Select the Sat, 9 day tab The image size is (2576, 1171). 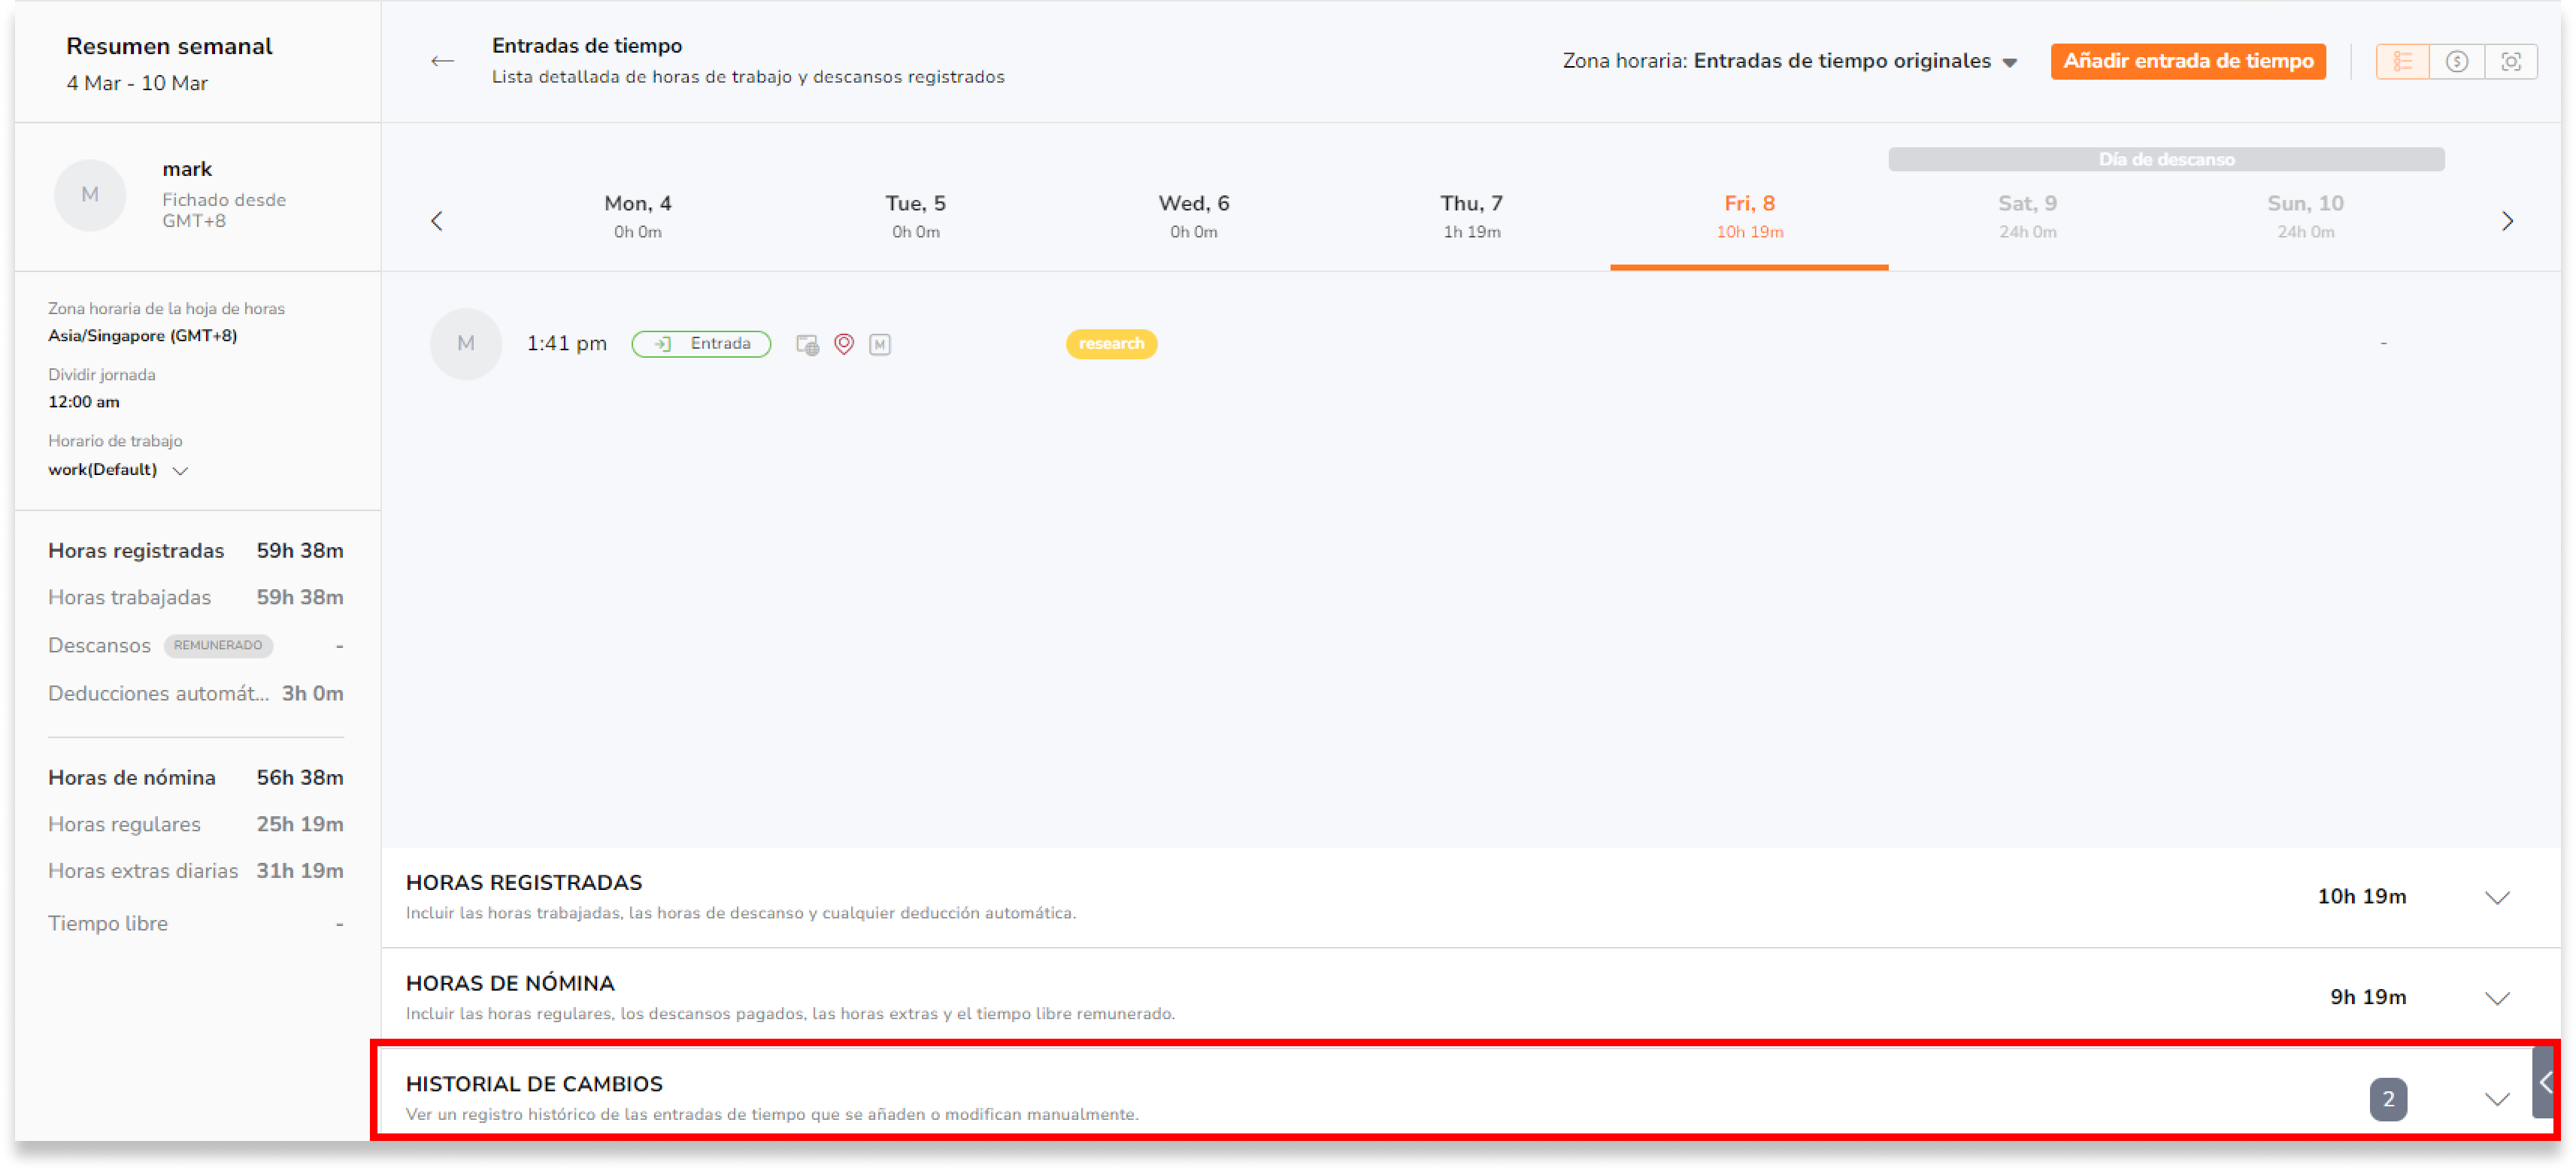pyautogui.click(x=2027, y=216)
